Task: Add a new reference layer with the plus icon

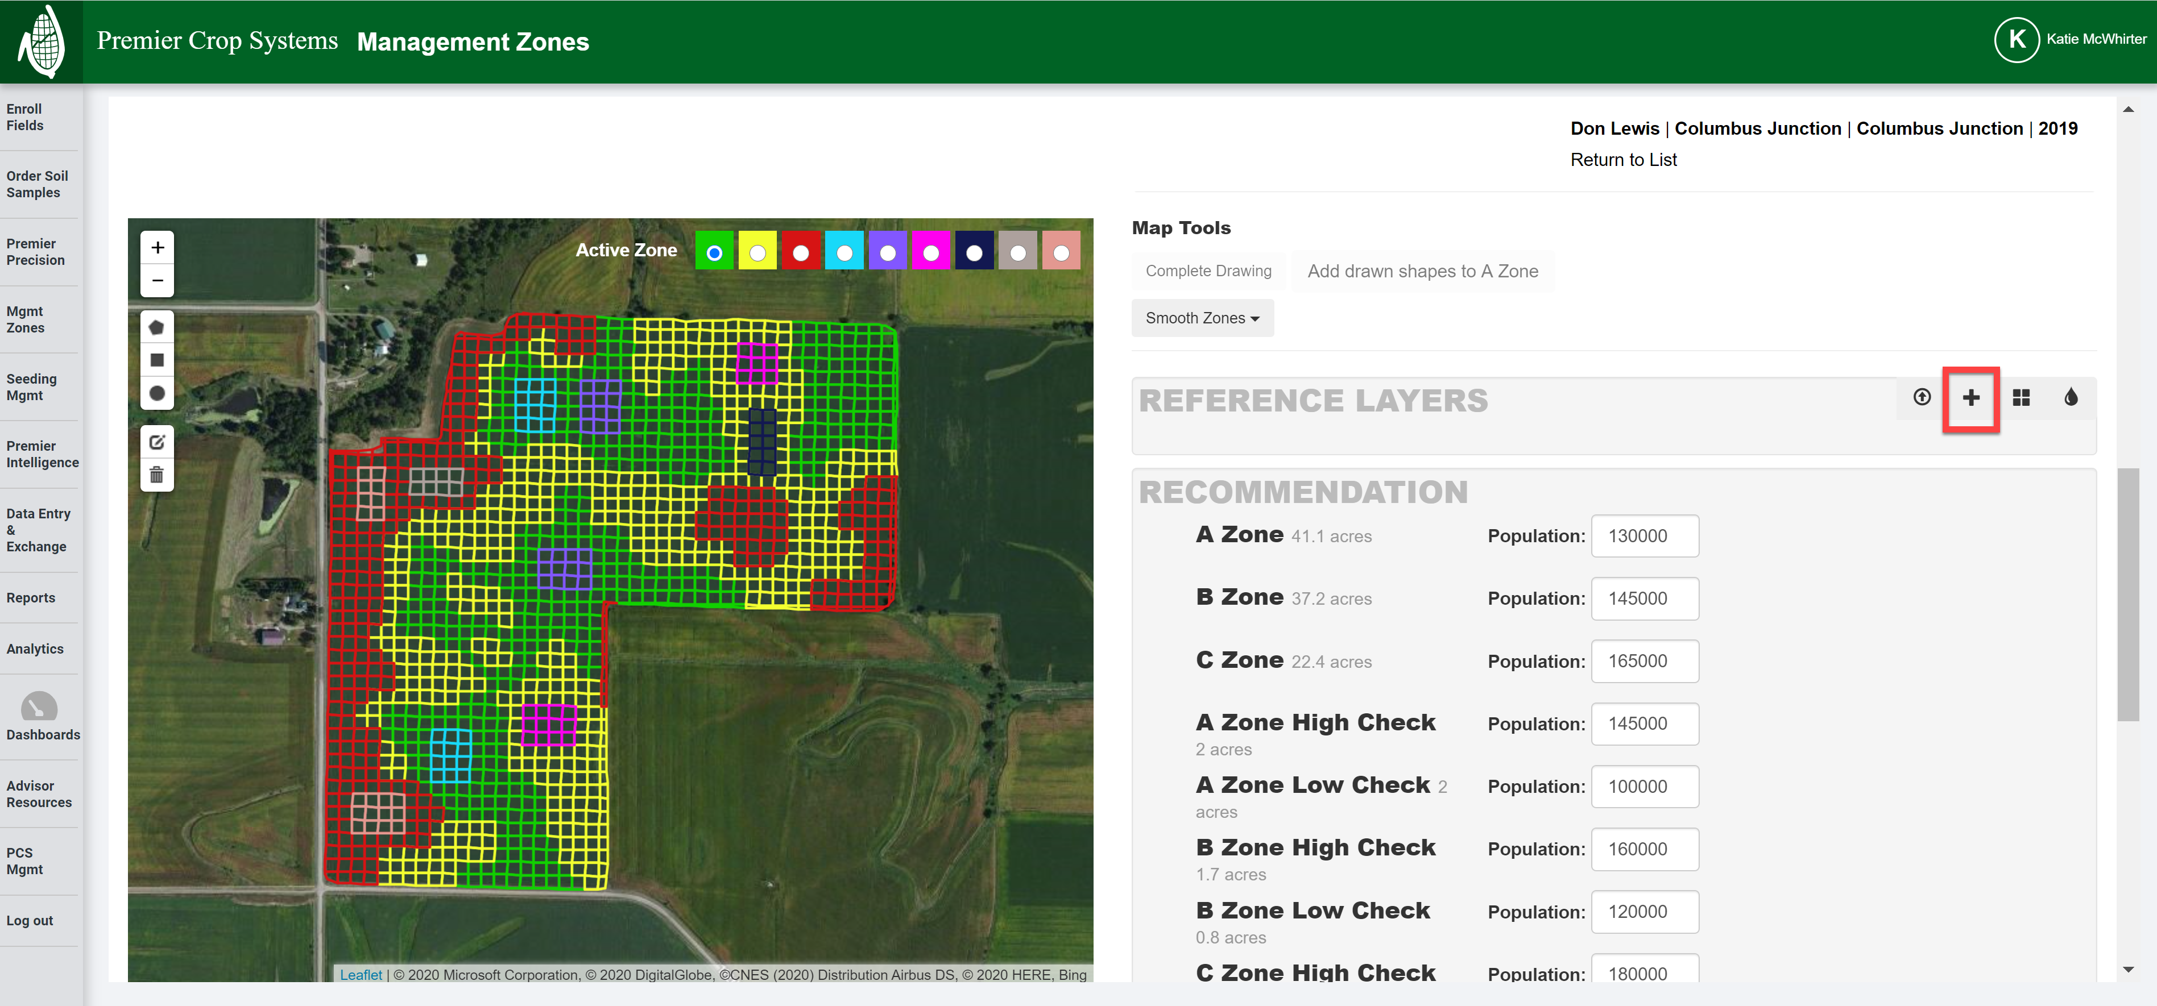Action: pyautogui.click(x=1971, y=398)
